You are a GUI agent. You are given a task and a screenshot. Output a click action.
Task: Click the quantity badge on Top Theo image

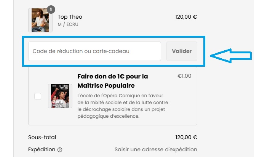(x=51, y=10)
